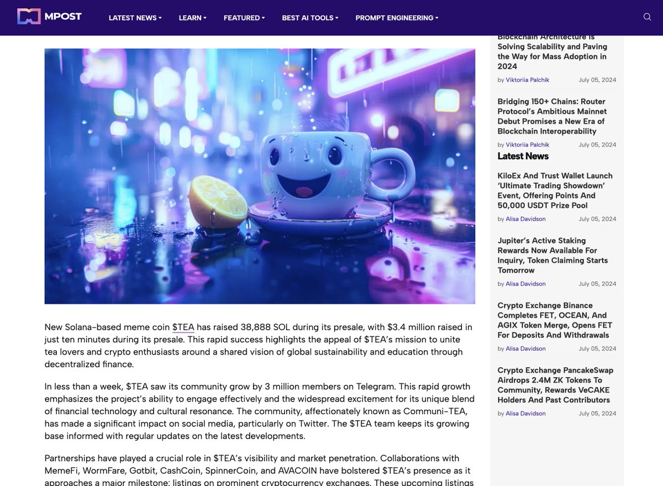The width and height of the screenshot is (663, 486).
Task: Click the paragraph starting 'In less than a week'
Action: (x=260, y=411)
